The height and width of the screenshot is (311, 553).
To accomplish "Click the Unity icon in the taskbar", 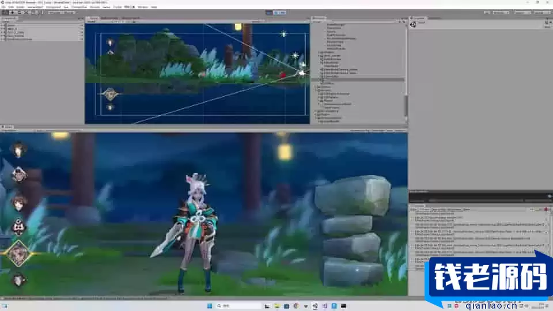I will coord(315,306).
